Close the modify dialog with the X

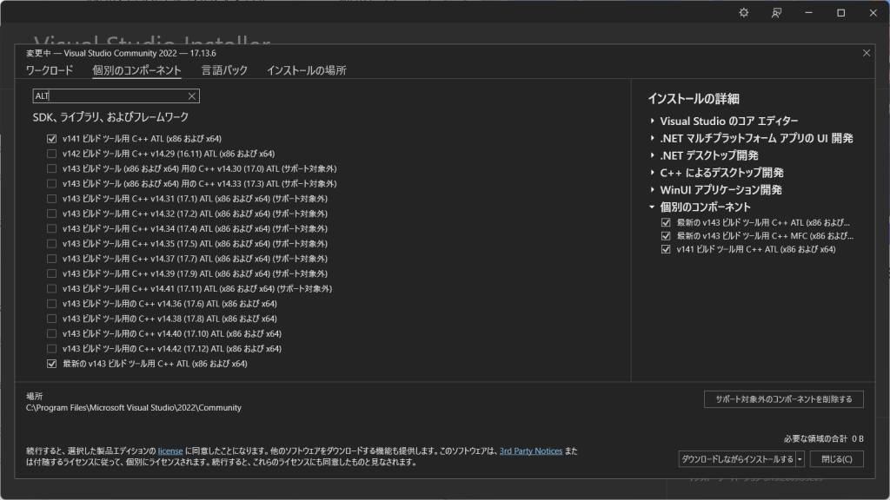(x=867, y=53)
